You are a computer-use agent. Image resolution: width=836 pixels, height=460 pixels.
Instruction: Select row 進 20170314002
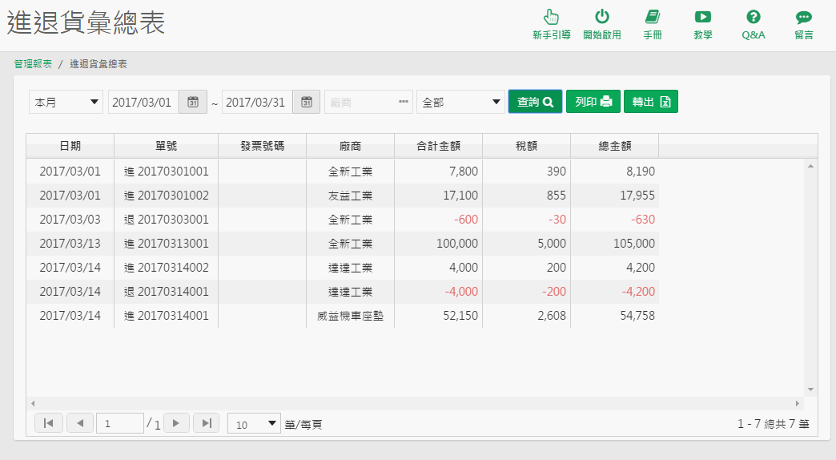342,268
